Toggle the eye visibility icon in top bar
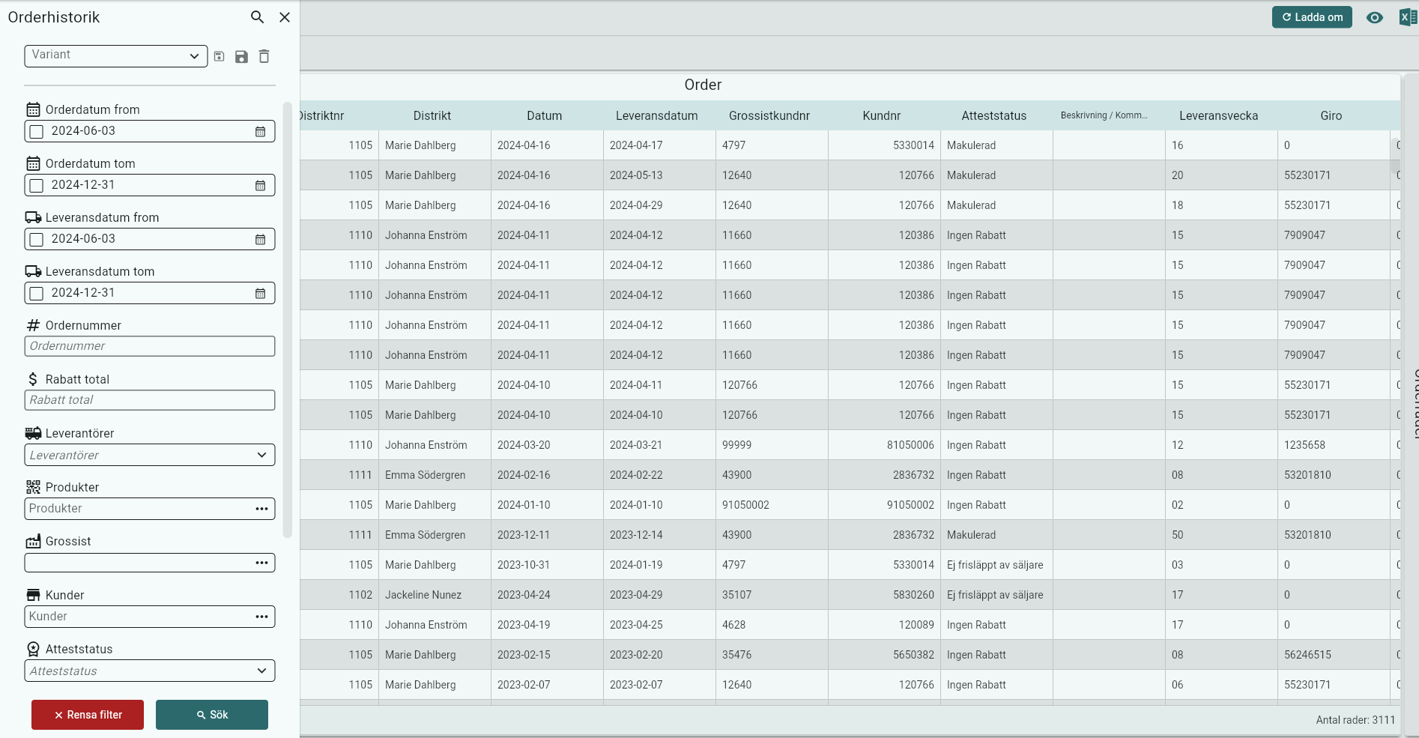Screen dimensions: 1419x738 1374,17
